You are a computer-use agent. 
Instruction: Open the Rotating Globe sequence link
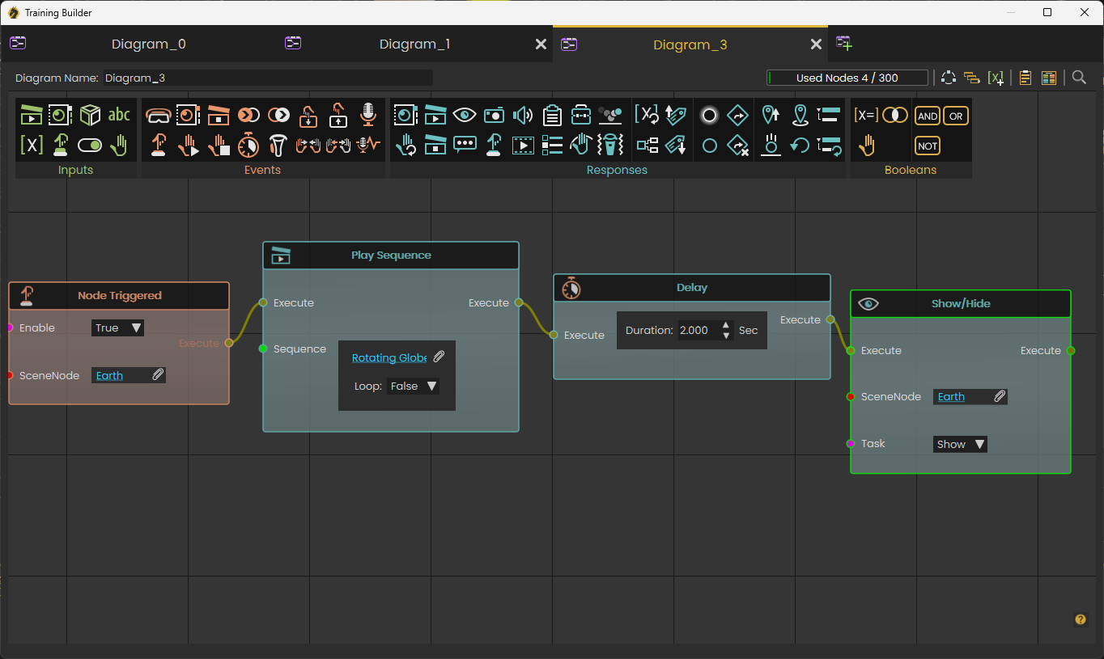click(x=389, y=357)
